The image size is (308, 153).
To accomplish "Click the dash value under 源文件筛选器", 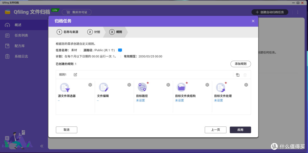I will (59, 100).
